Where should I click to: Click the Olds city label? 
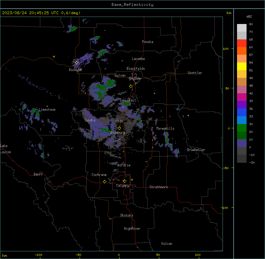click(x=119, y=121)
